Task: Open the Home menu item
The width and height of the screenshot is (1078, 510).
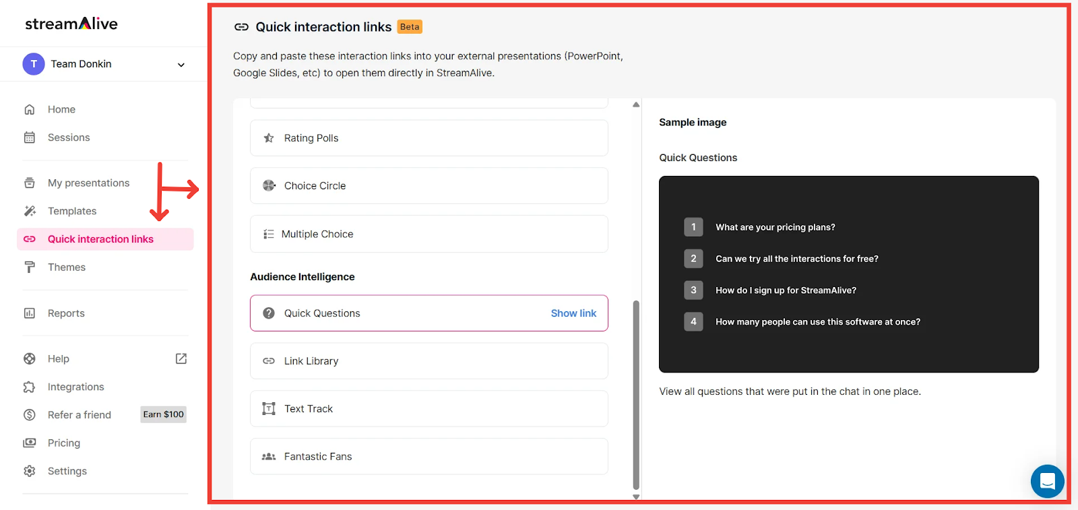Action: (x=61, y=109)
